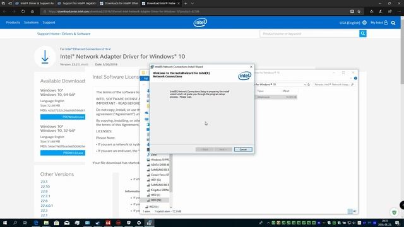Click the Edge share icon
Image resolution: width=404 pixels, height=227 pixels.
tap(390, 11)
